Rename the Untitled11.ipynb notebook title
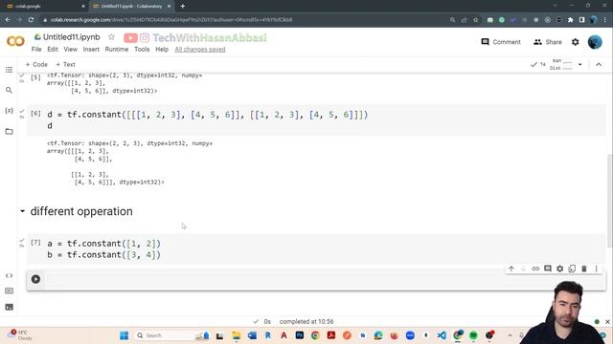 pyautogui.click(x=72, y=37)
